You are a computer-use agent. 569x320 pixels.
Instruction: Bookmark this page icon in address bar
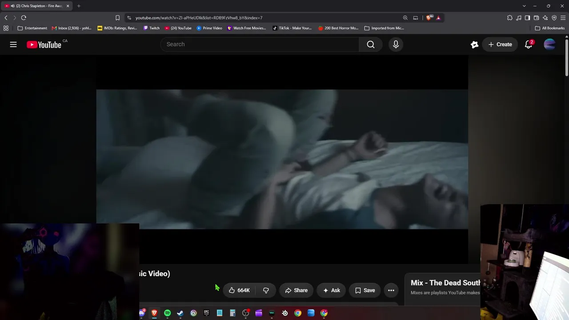tap(117, 18)
